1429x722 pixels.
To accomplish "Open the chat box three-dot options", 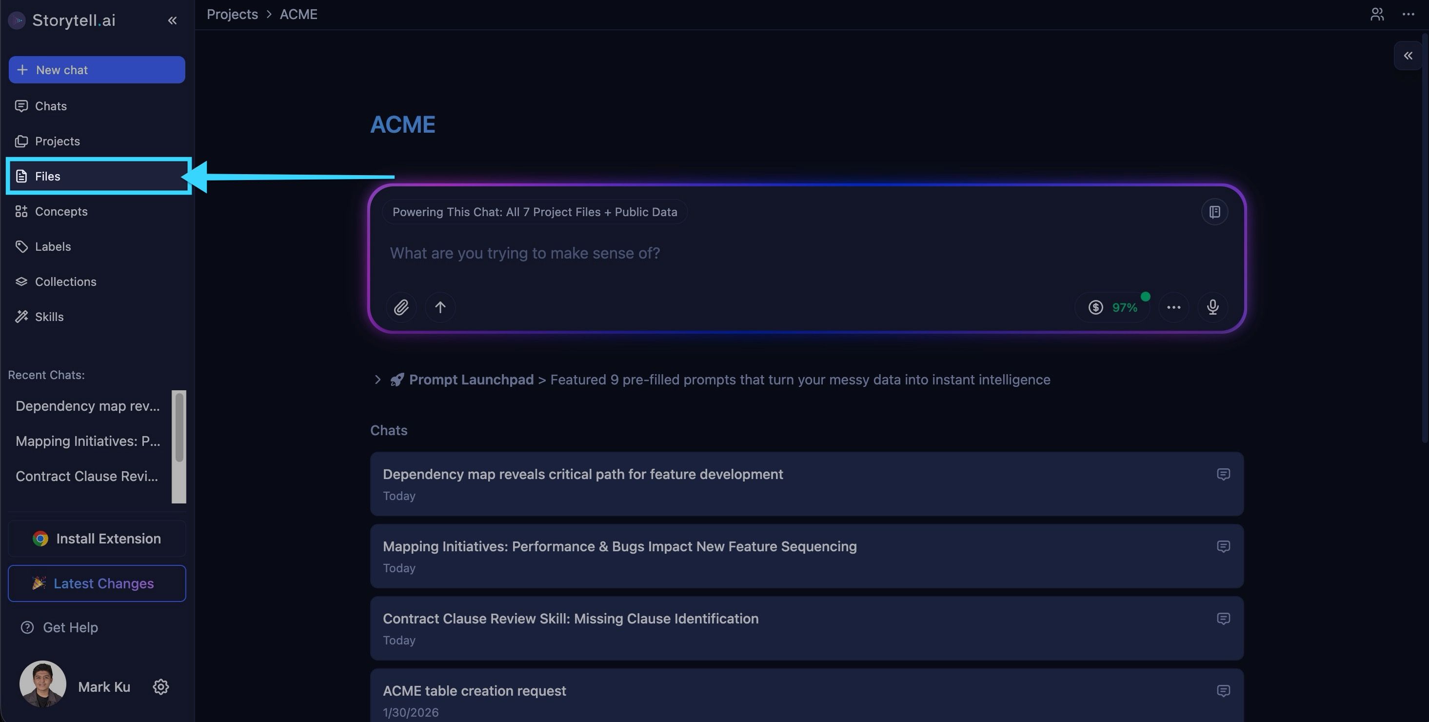I will pyautogui.click(x=1173, y=307).
